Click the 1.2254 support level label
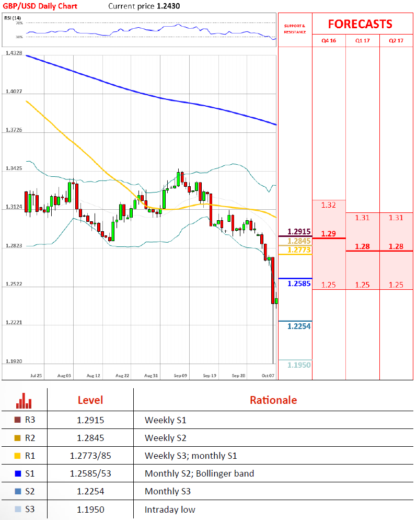Viewport: 417px width, 520px height. (x=299, y=326)
